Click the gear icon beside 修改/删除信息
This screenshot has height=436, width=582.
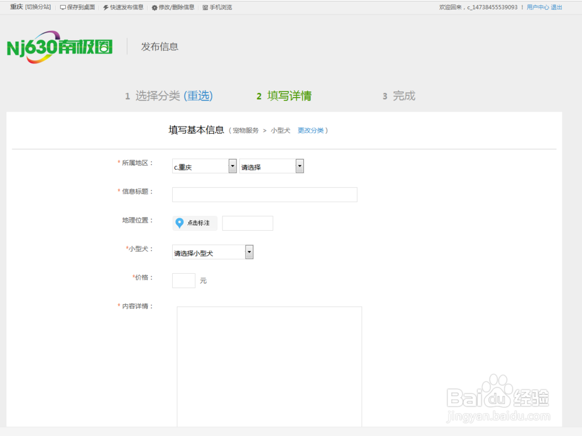(155, 8)
